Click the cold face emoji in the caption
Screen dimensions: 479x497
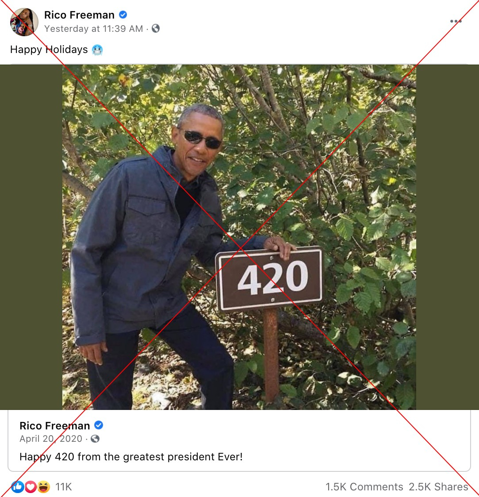point(98,50)
